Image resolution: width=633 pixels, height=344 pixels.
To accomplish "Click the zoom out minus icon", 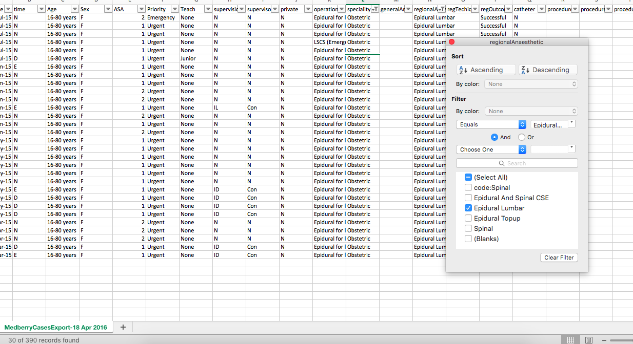I will 606,340.
